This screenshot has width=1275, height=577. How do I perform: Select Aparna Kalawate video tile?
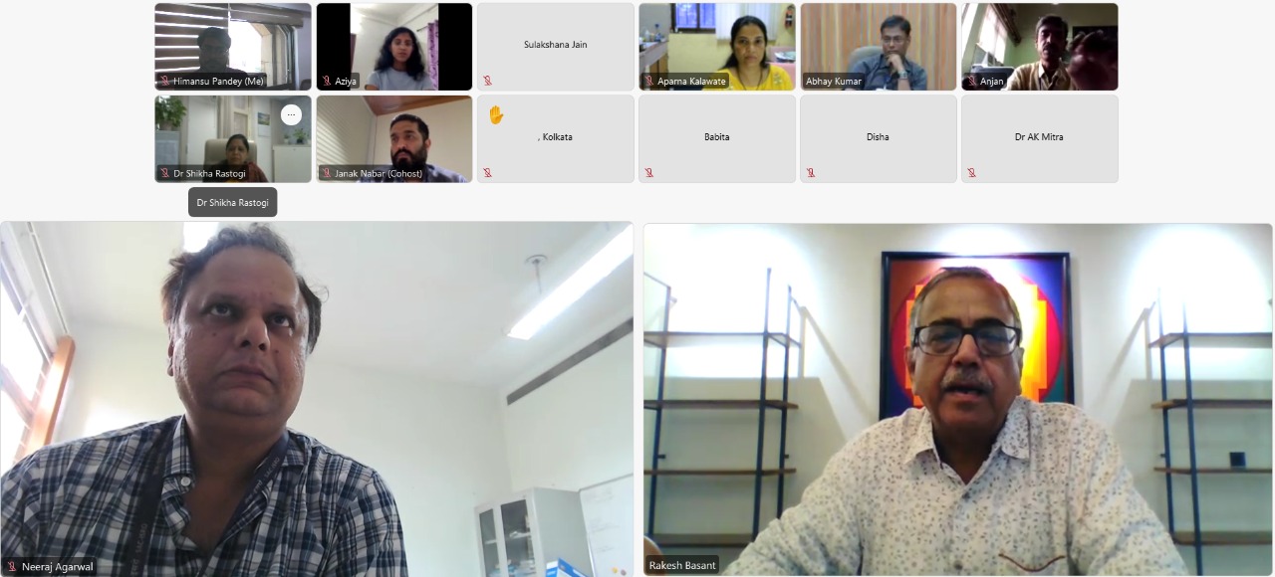coord(716,47)
